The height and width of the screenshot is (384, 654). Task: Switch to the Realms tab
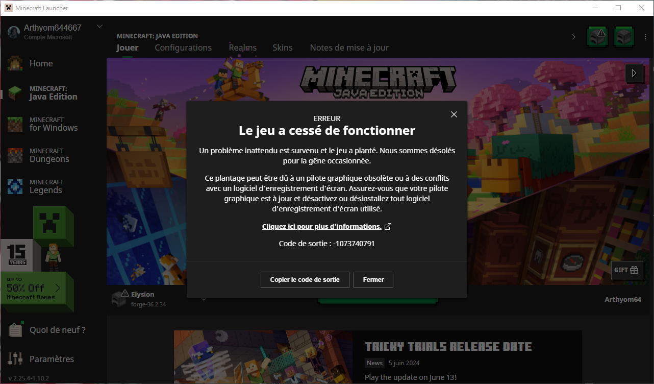[243, 47]
